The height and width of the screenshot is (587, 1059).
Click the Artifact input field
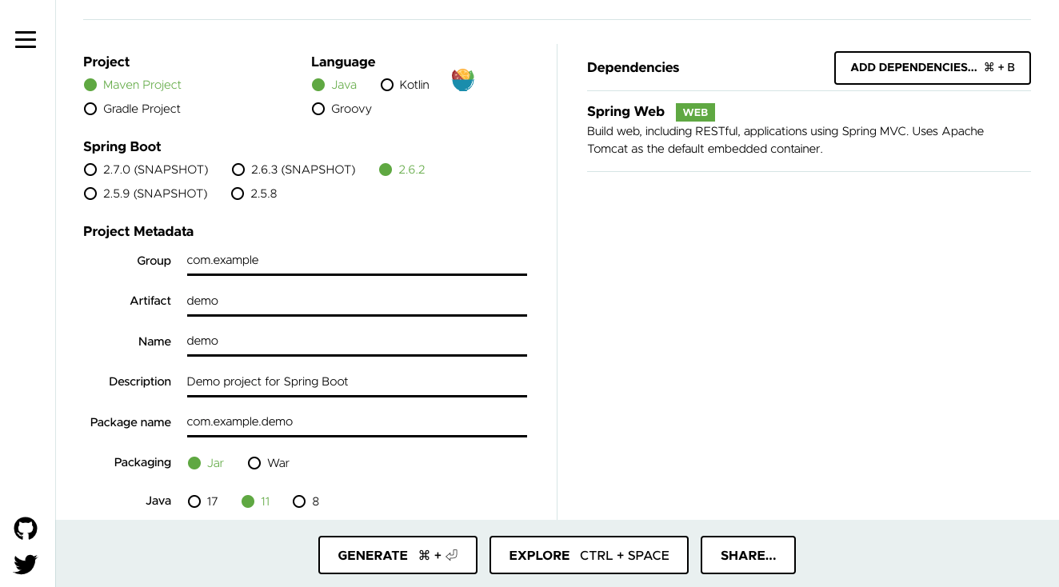click(357, 301)
